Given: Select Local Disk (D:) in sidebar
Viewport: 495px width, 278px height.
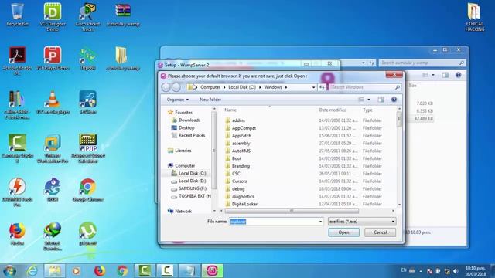Looking at the screenshot, I should (x=192, y=181).
